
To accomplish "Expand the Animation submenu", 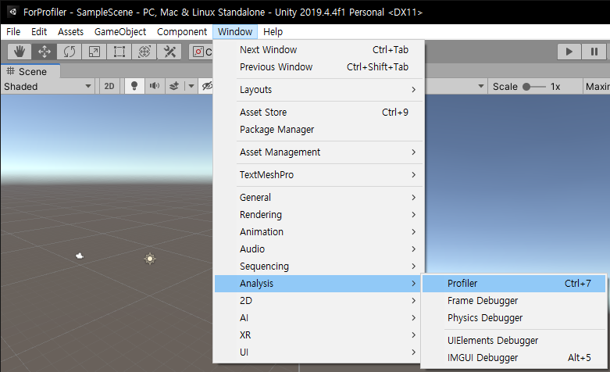I will click(319, 231).
